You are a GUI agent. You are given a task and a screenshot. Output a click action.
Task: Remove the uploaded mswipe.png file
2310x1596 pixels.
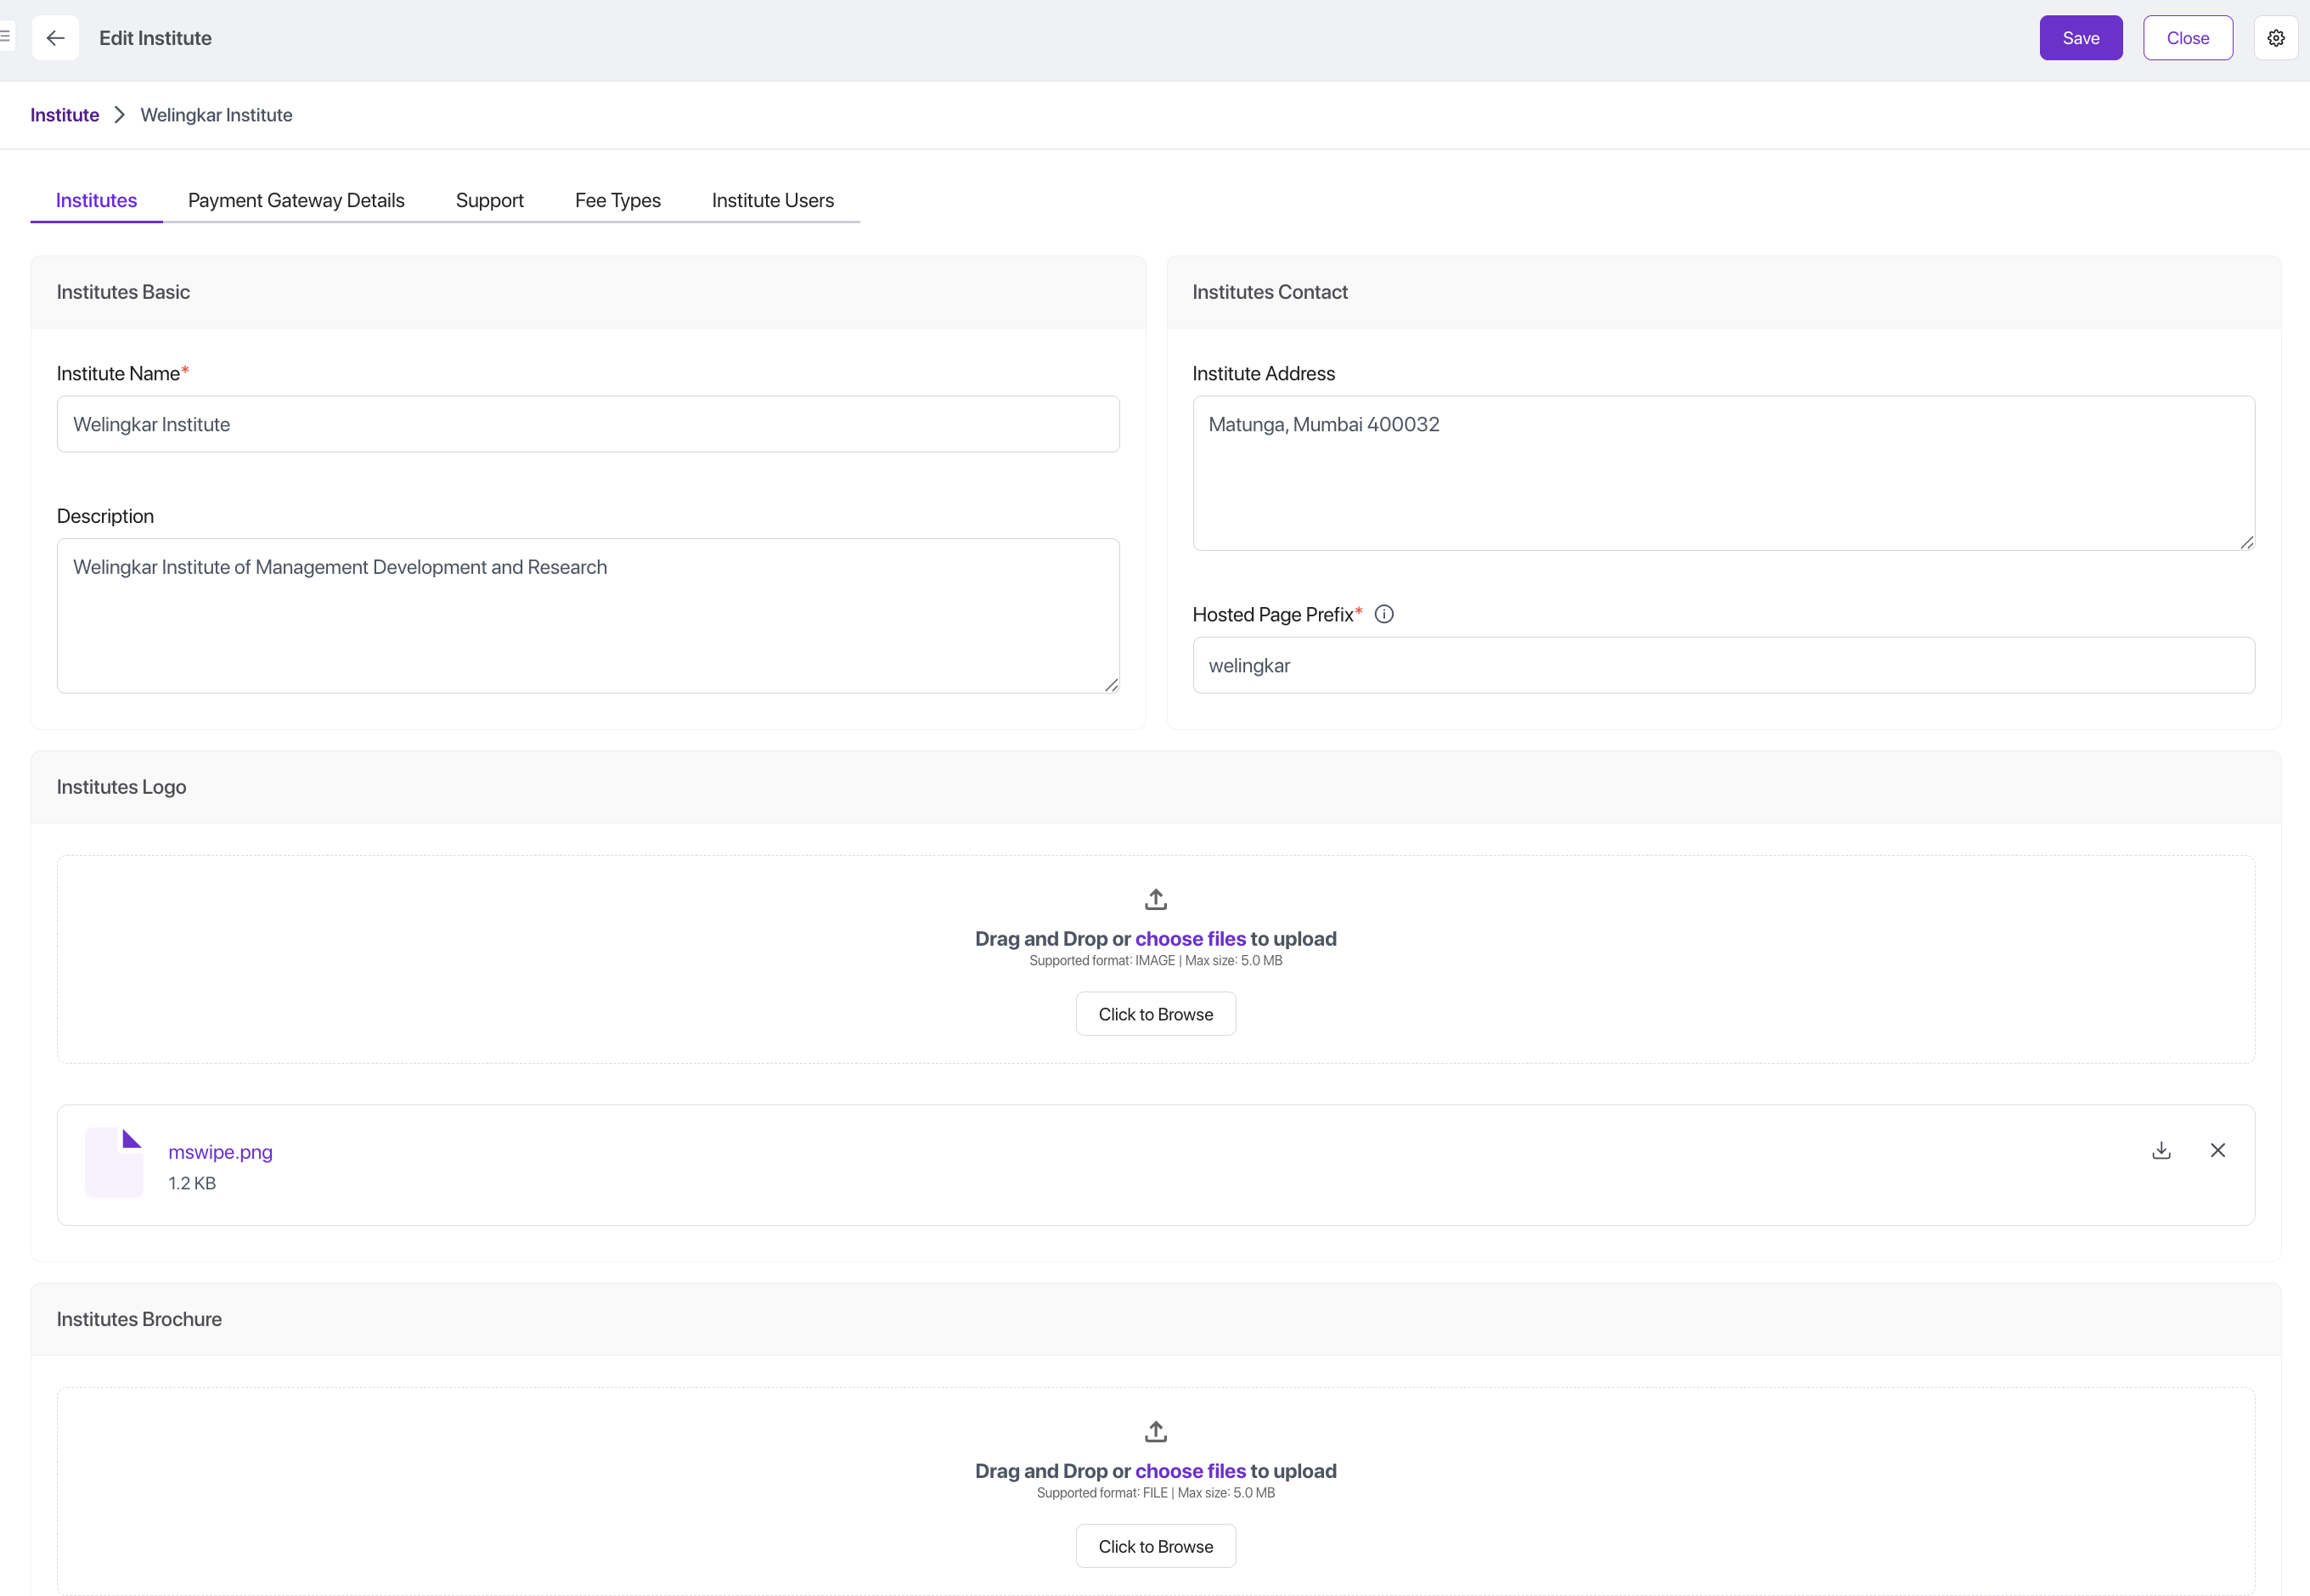pos(2218,1150)
